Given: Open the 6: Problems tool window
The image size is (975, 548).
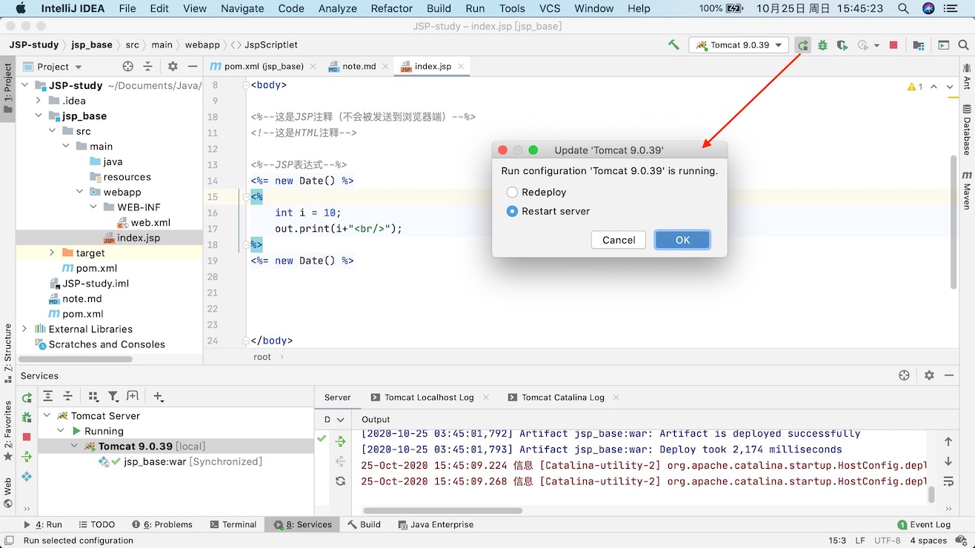Looking at the screenshot, I should [x=162, y=524].
